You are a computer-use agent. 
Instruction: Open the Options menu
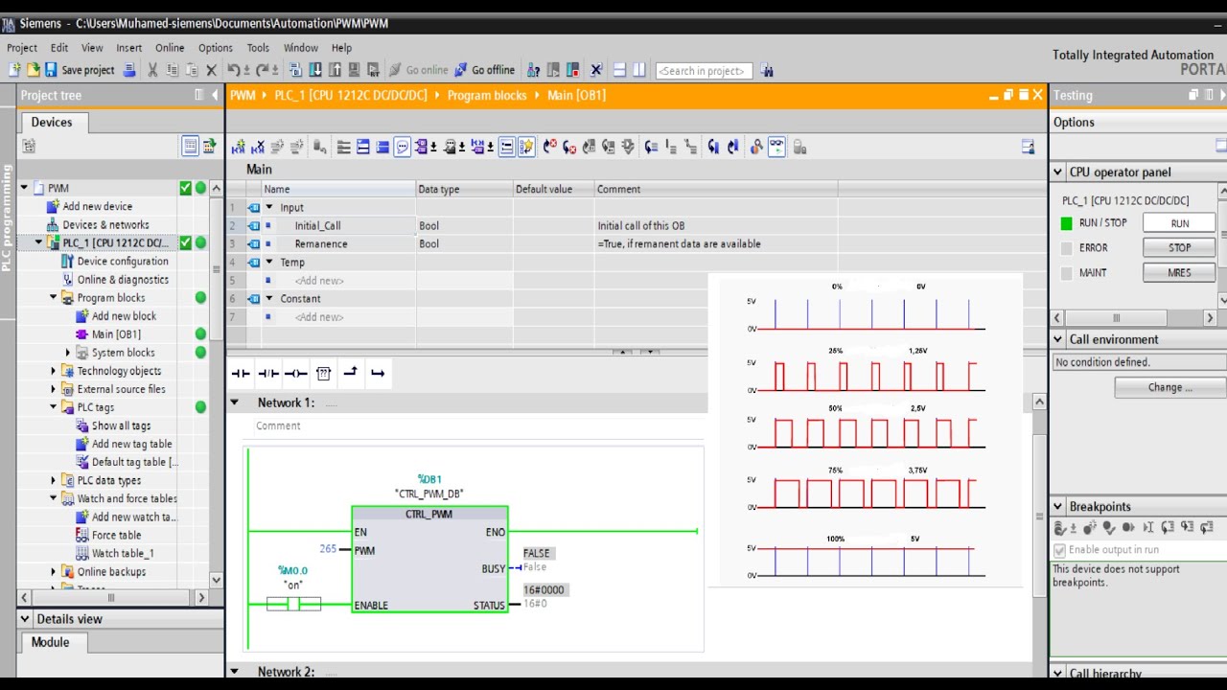click(216, 47)
